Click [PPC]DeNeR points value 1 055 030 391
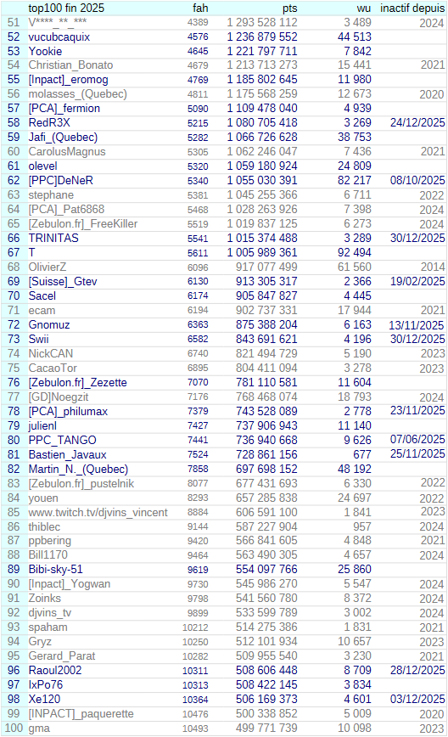448x737 pixels. (x=262, y=181)
